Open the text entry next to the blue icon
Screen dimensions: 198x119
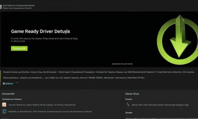pyautogui.click(x=50, y=112)
